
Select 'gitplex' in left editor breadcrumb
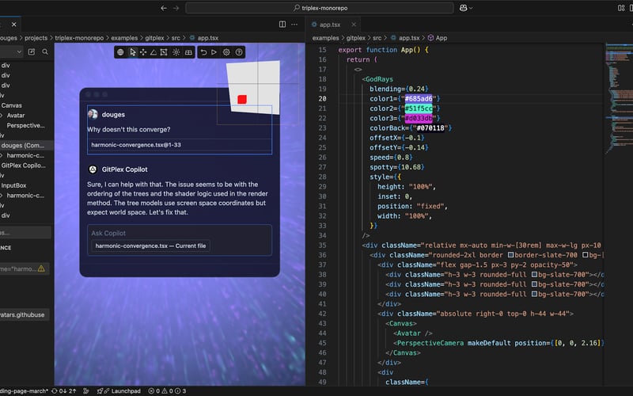pos(154,38)
